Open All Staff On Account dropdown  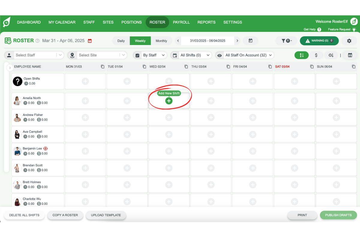coord(245,55)
